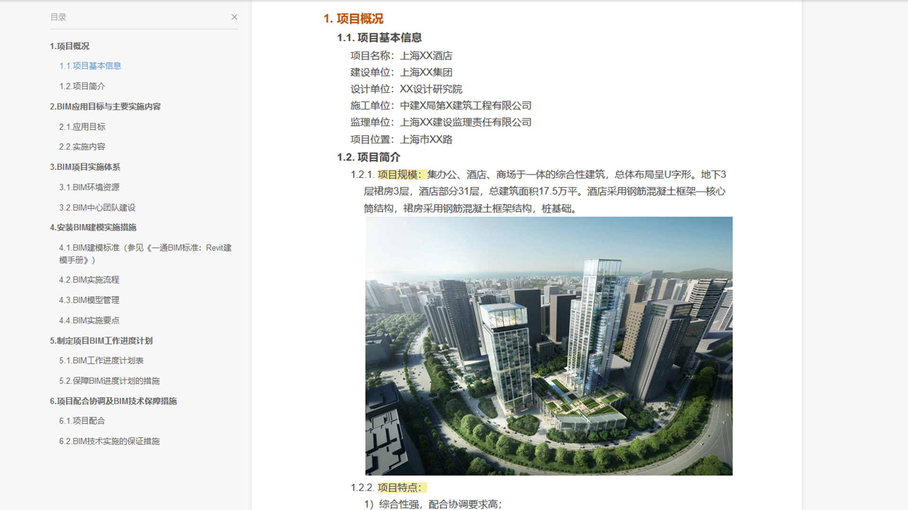Select 4.安装BIM建模实施措施 in outline
This screenshot has height=510, width=908.
point(93,228)
